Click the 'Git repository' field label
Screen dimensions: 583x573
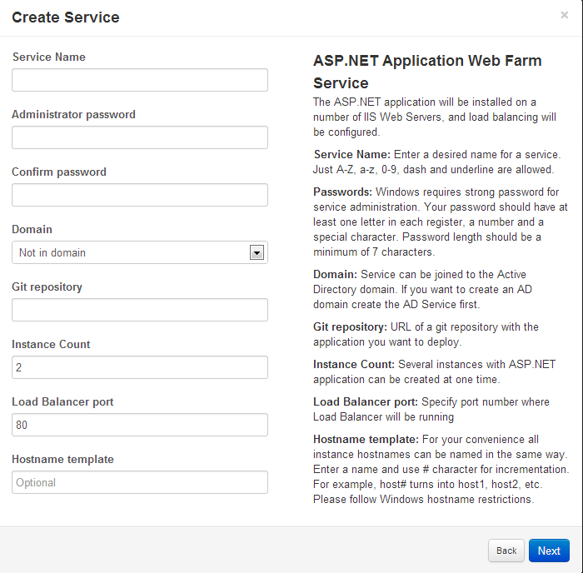[x=47, y=286]
